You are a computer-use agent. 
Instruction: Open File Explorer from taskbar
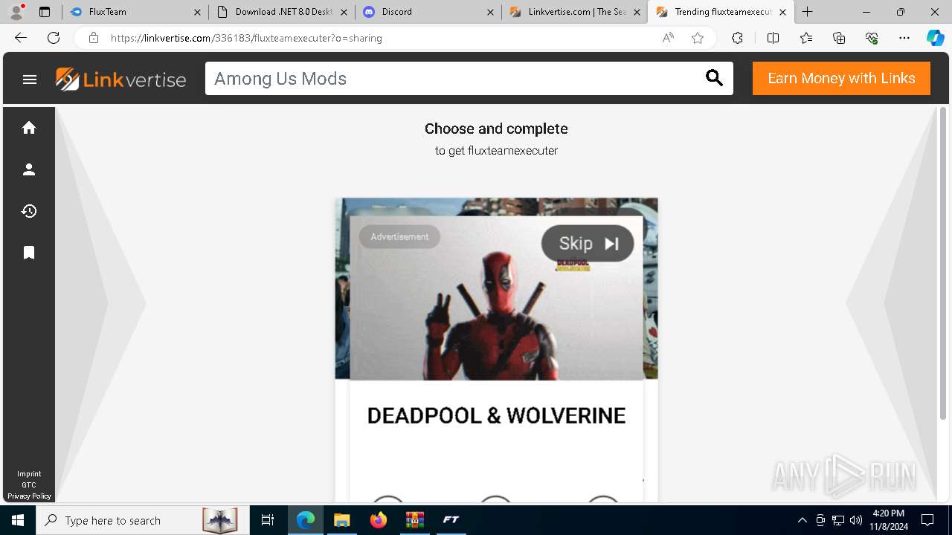pyautogui.click(x=342, y=520)
